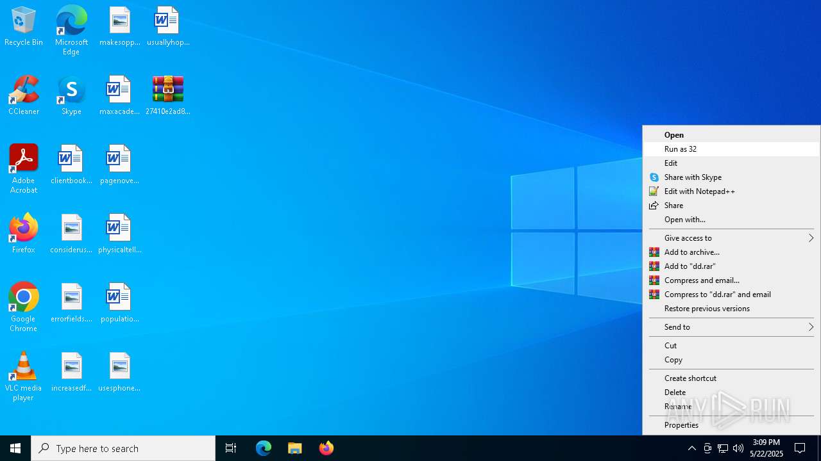The image size is (821, 461).
Task: Choose Share in the context menu
Action: pos(731,205)
